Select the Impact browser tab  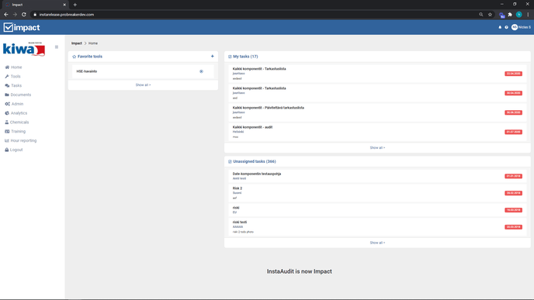click(x=35, y=5)
